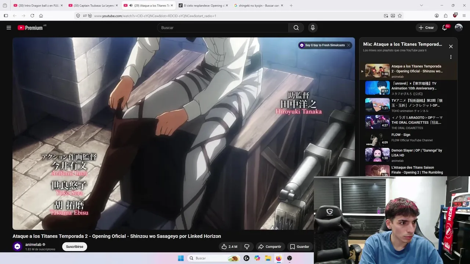
Task: Open browser extensions puzzle icon
Action: (446, 16)
